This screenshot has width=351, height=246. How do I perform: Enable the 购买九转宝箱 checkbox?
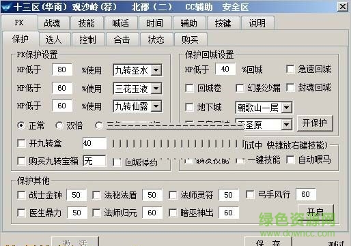coord(21,161)
